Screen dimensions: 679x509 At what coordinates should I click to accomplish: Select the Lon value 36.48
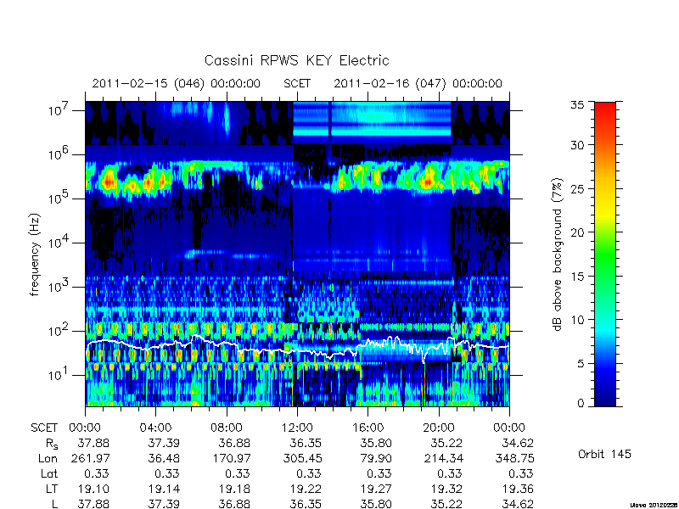click(x=164, y=458)
